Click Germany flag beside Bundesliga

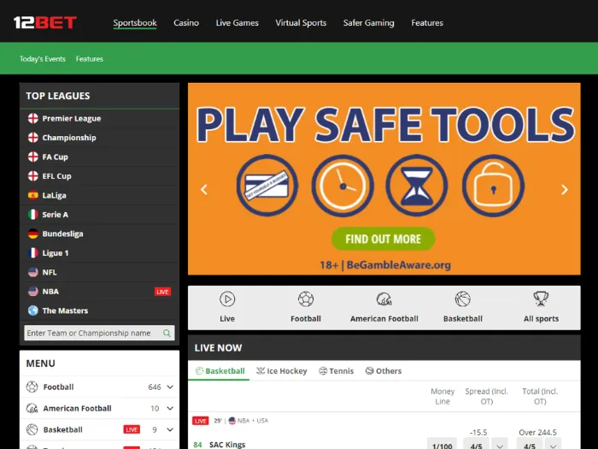(33, 233)
